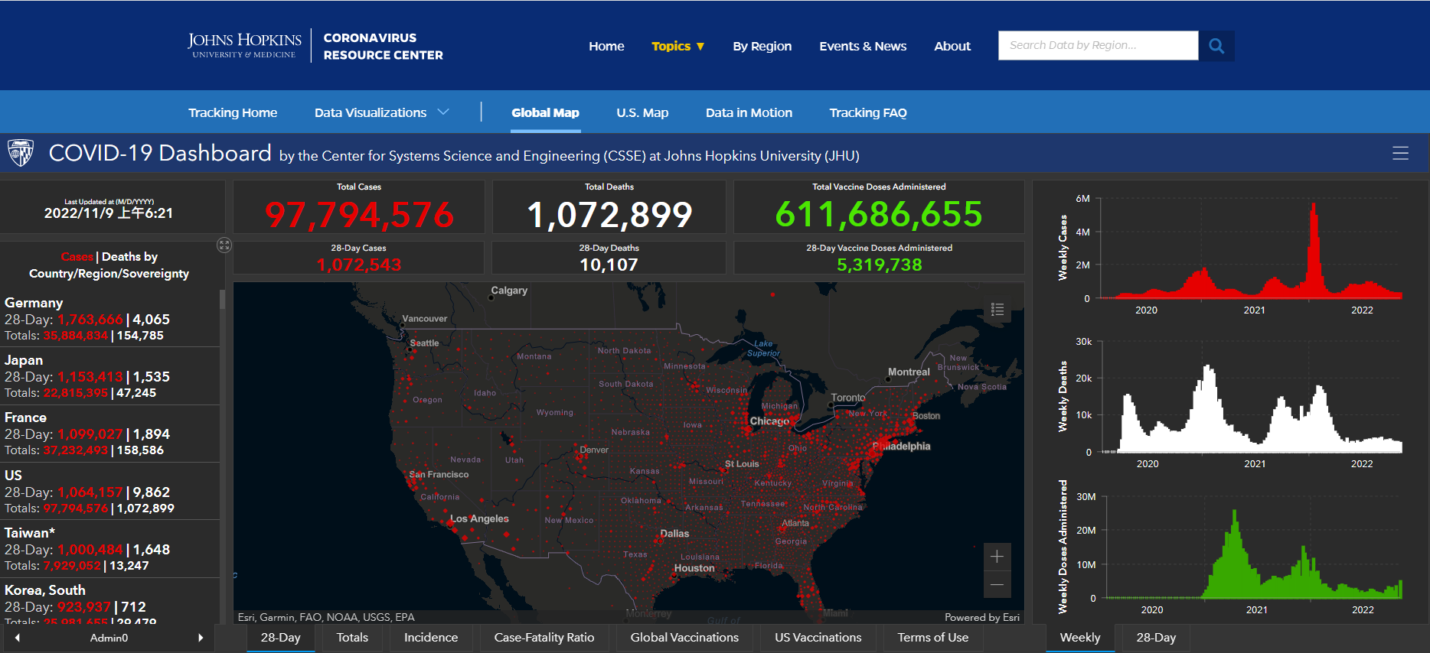Switch charts to 28-Day view
Image resolution: width=1430 pixels, height=653 pixels.
(1155, 638)
